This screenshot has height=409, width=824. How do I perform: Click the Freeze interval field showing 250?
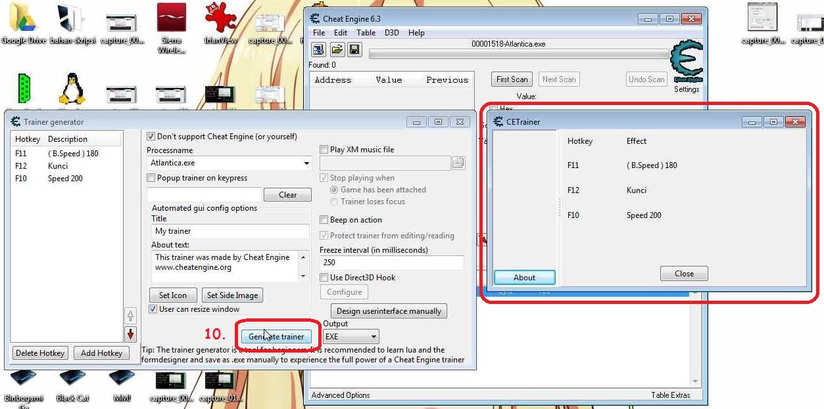click(392, 263)
